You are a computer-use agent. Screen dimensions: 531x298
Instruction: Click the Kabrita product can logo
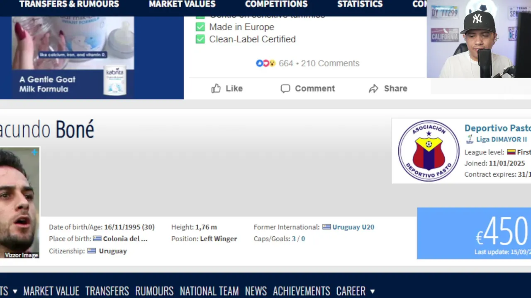pos(114,80)
